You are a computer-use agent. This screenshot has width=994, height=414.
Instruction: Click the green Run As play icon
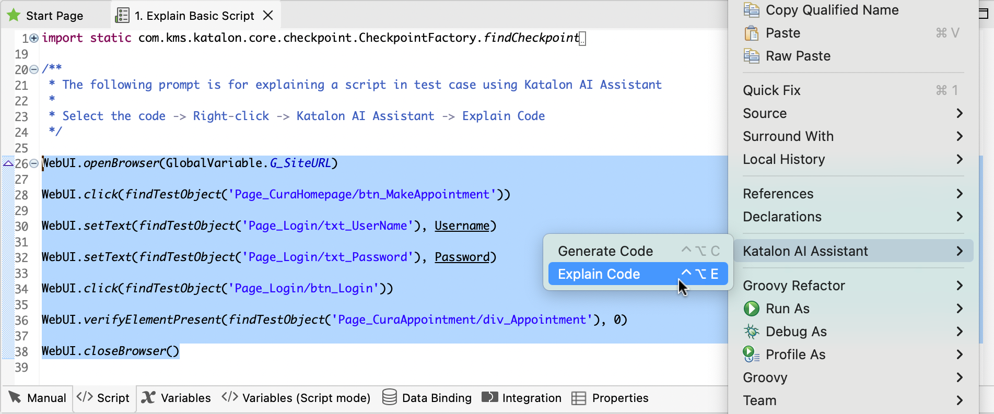pyautogui.click(x=751, y=309)
